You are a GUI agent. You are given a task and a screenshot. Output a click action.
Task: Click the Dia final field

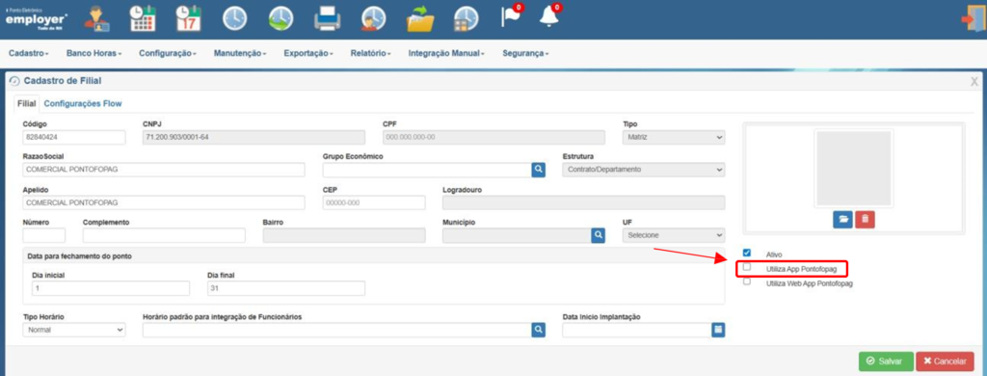(286, 288)
